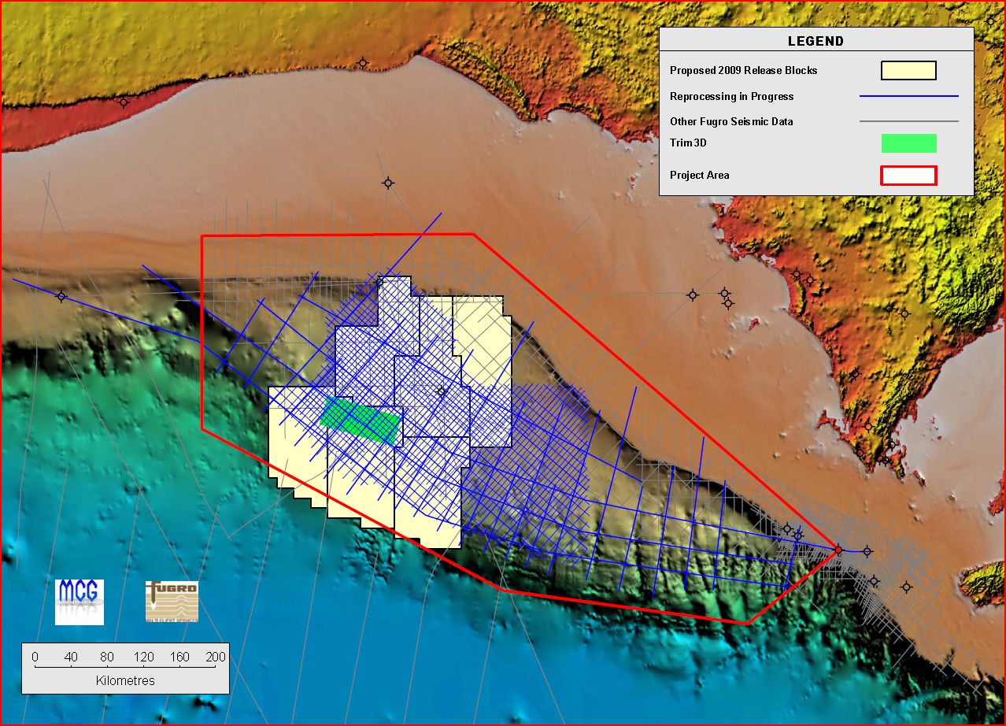This screenshot has width=1006, height=726.
Task: Click the LEGEND title text
Action: (816, 41)
